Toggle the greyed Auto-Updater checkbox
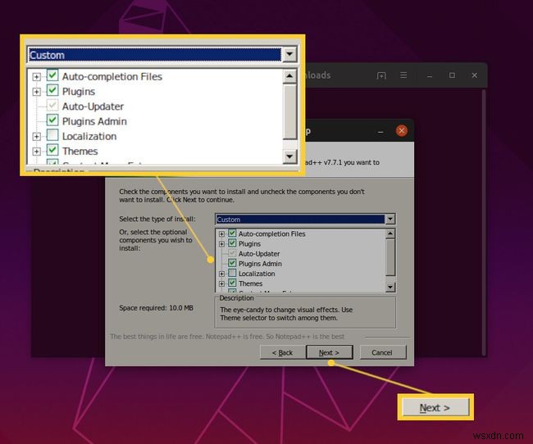Viewport: 533px width, 444px height. [232, 253]
